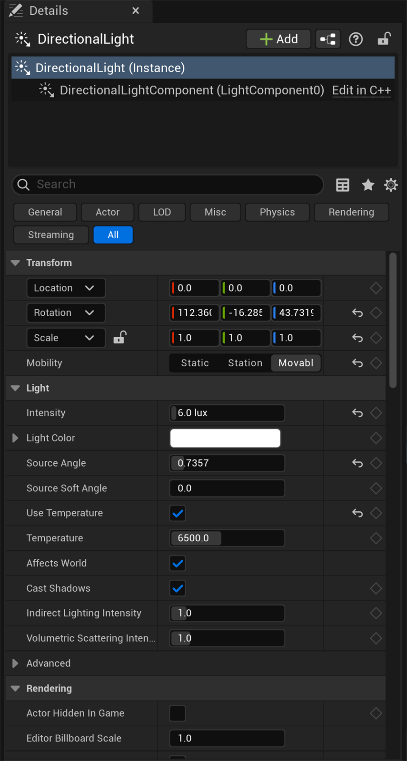
Task: Select the Streaming filter tab
Action: (x=51, y=235)
